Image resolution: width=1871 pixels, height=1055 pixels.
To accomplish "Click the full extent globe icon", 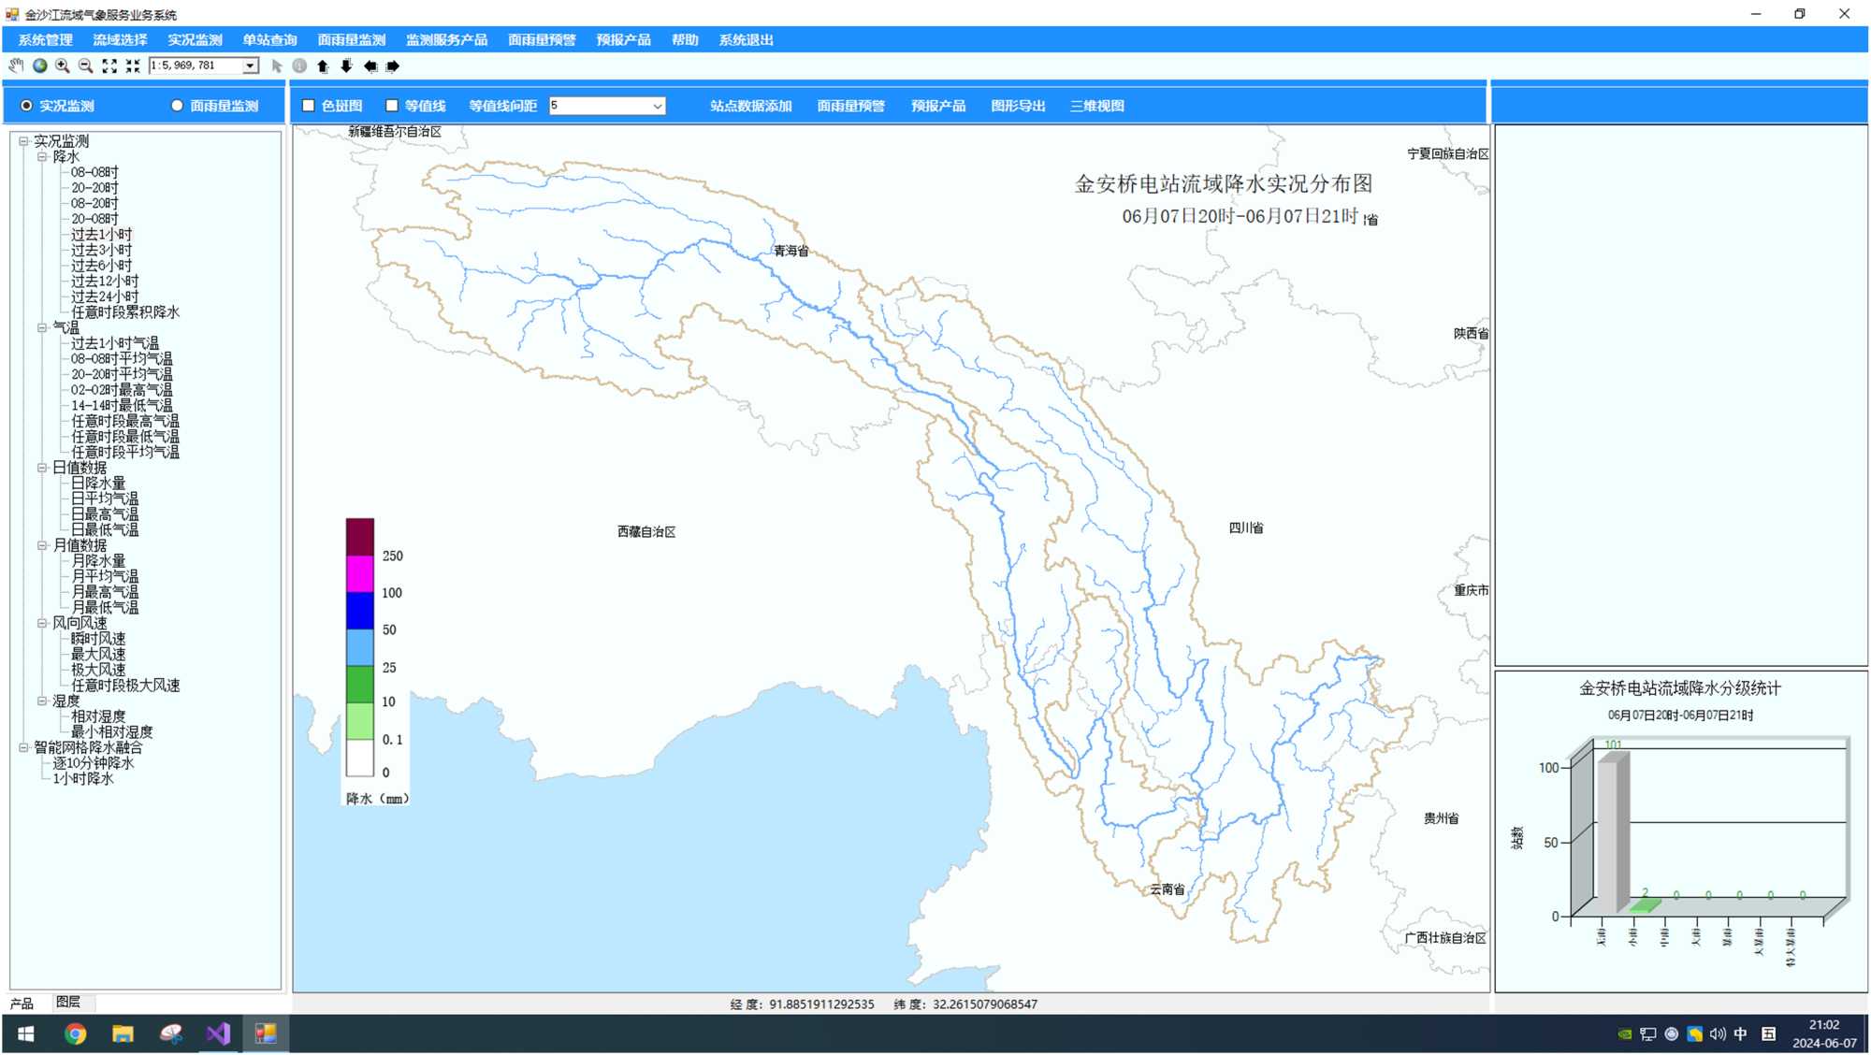I will click(x=39, y=65).
